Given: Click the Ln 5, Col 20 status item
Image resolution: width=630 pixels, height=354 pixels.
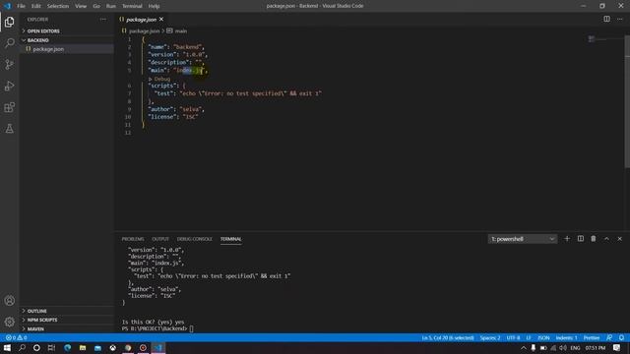Looking at the screenshot, I should click(448, 337).
